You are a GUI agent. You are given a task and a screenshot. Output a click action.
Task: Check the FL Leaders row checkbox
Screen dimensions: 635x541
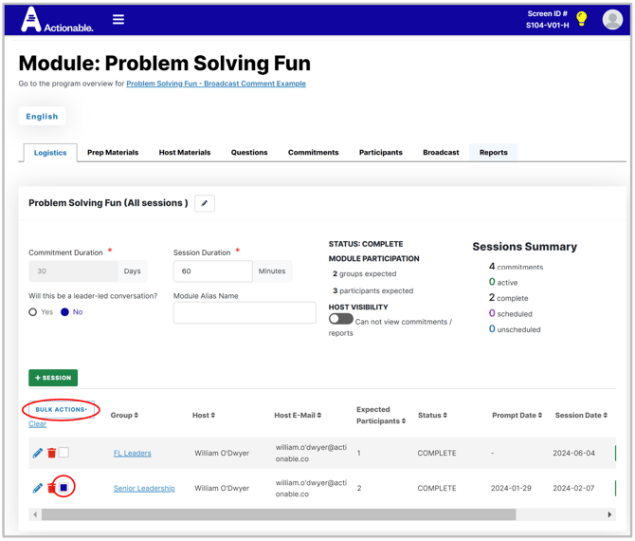coord(63,452)
